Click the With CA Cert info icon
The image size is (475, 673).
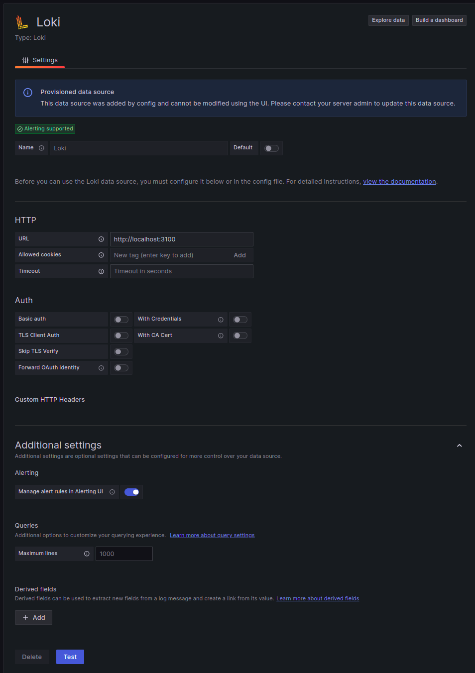tap(221, 336)
